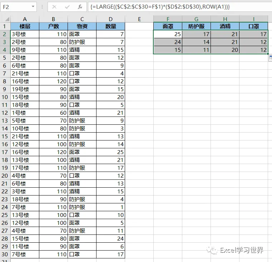
Task: Open the Quick Analysis icon below the selection
Action: tap(271, 58)
